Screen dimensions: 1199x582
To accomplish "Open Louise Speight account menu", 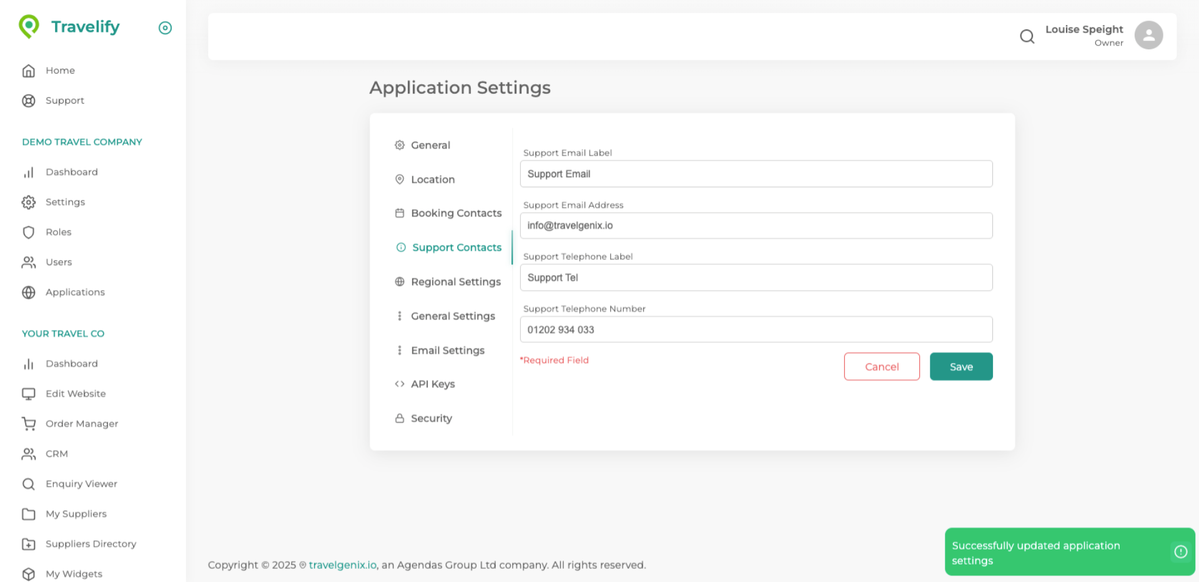I will click(1083, 35).
